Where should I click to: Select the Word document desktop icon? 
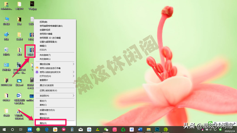tap(19, 99)
